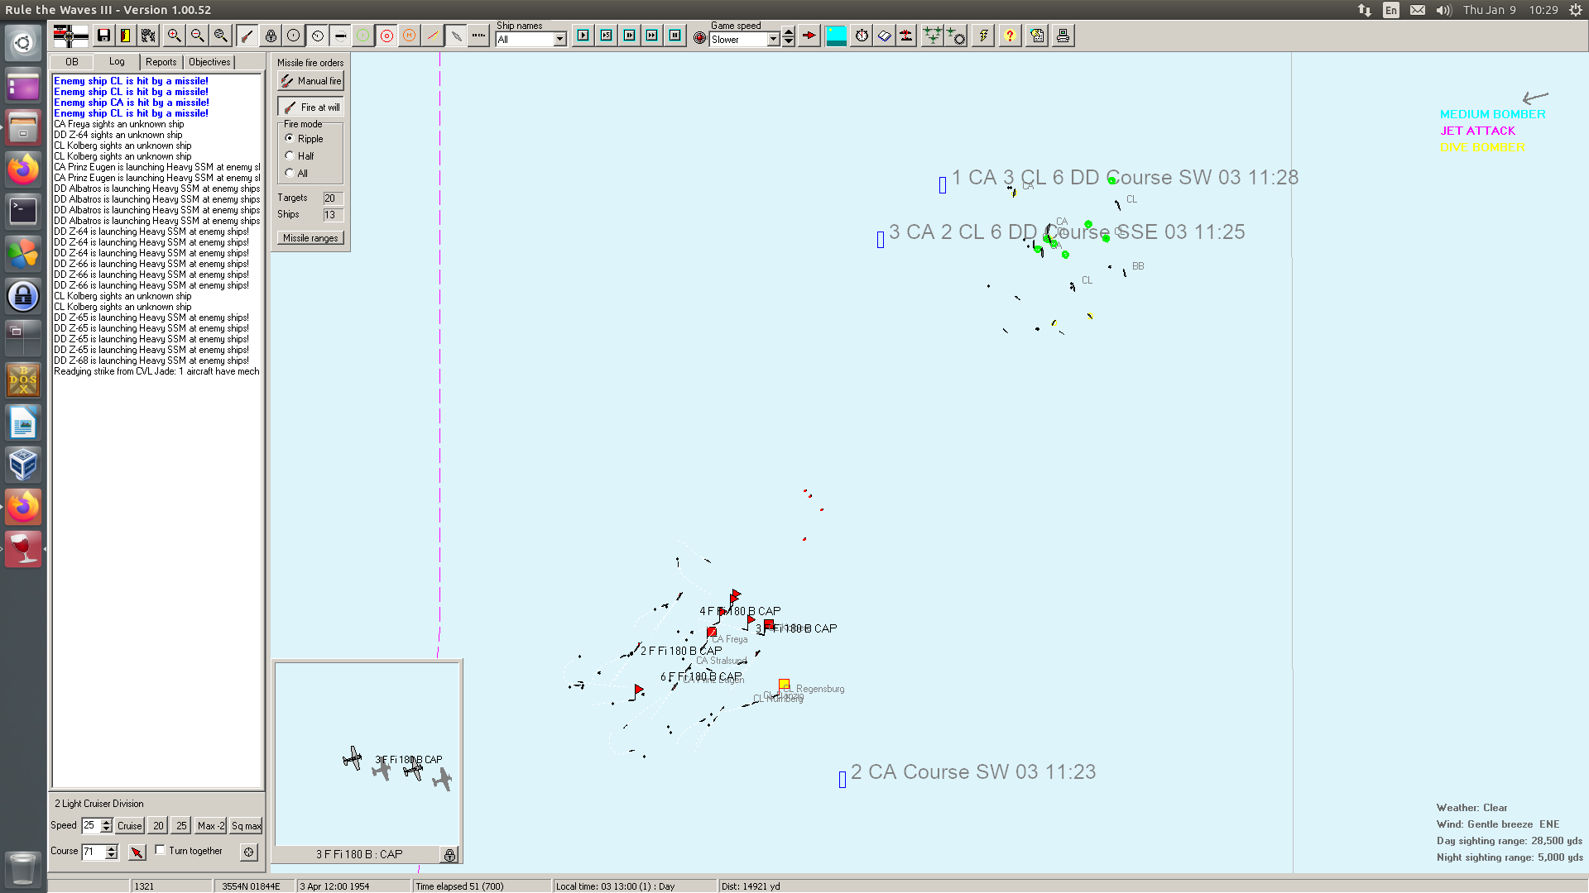The width and height of the screenshot is (1589, 893).
Task: Switch to the Reports tab
Action: 161,62
